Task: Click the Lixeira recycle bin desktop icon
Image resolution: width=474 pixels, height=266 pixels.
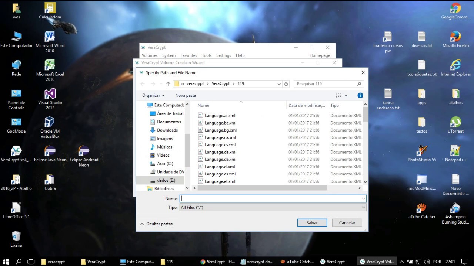Action: tap(16, 239)
